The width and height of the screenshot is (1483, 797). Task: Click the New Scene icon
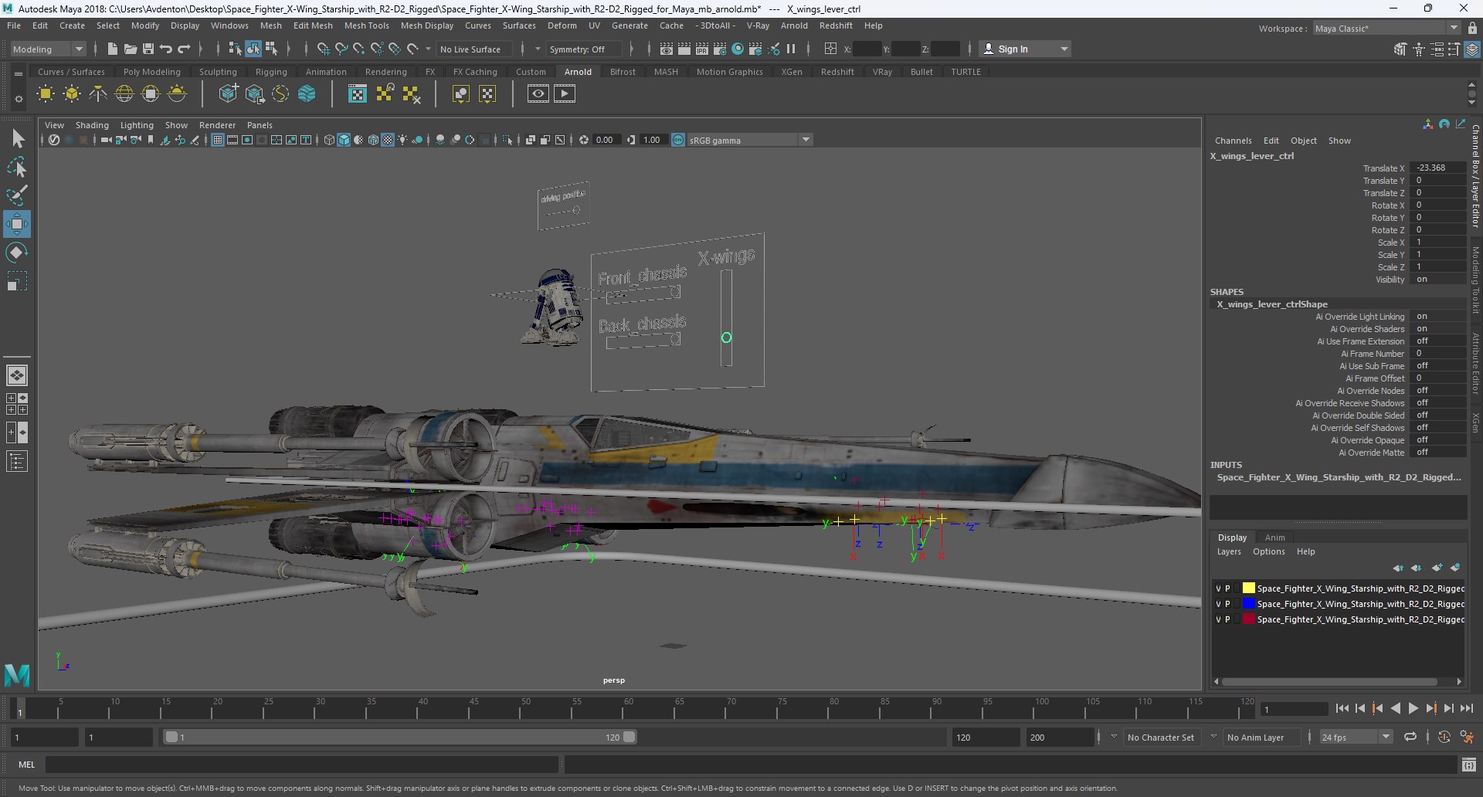point(113,49)
